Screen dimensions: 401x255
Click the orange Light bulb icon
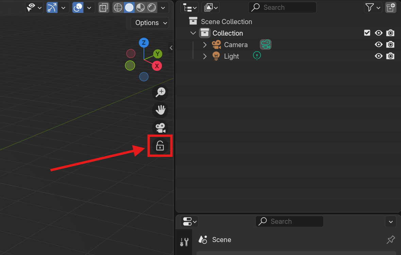[216, 56]
